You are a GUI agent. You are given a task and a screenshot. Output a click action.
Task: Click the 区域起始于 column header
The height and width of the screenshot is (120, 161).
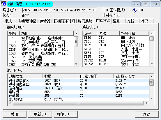[x=95, y=76]
